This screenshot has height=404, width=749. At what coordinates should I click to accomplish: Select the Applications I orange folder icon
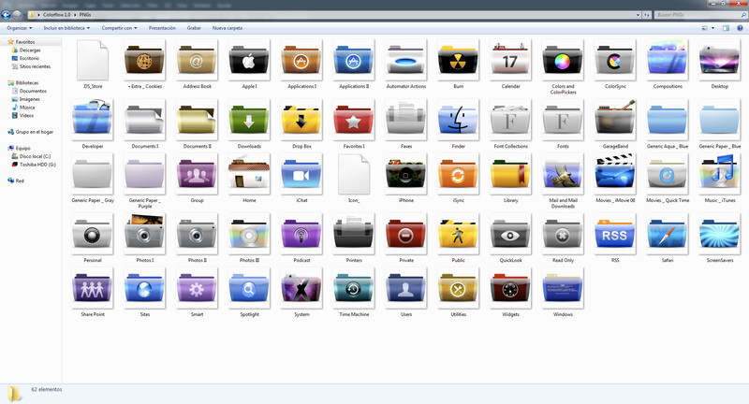coord(301,60)
